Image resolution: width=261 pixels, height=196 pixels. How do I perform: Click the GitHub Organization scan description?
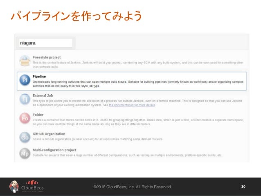click(x=98, y=139)
